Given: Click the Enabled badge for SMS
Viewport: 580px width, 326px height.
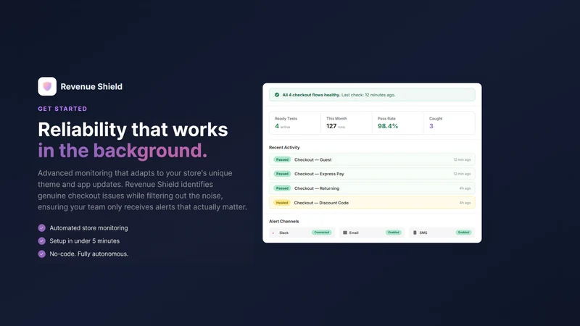Looking at the screenshot, I should click(x=463, y=233).
